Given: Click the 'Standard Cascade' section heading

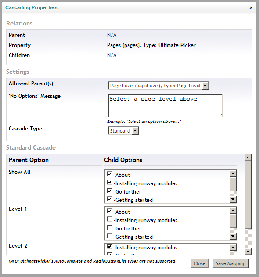Looking at the screenshot, I should click(31, 147).
